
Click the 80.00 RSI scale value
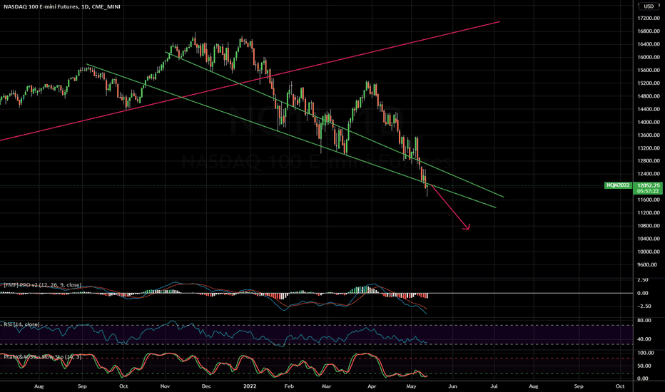pyautogui.click(x=644, y=321)
